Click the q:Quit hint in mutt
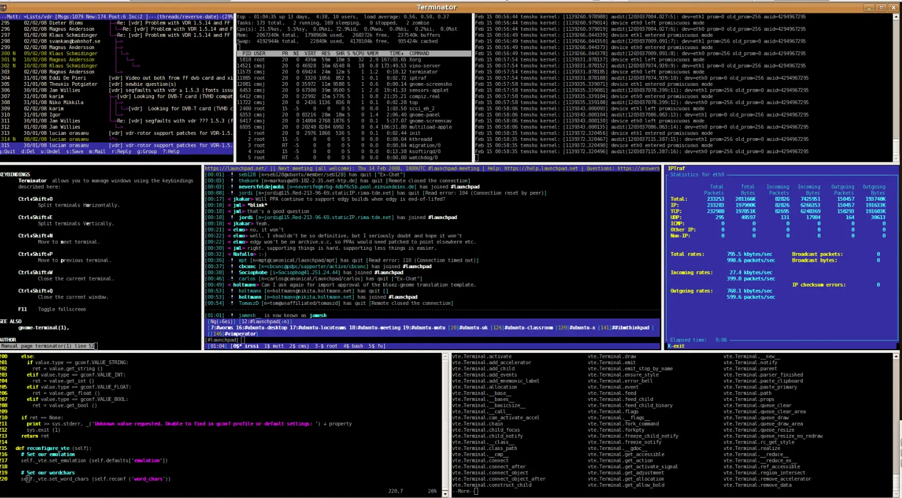This screenshot has height=498, width=902. click(8, 152)
